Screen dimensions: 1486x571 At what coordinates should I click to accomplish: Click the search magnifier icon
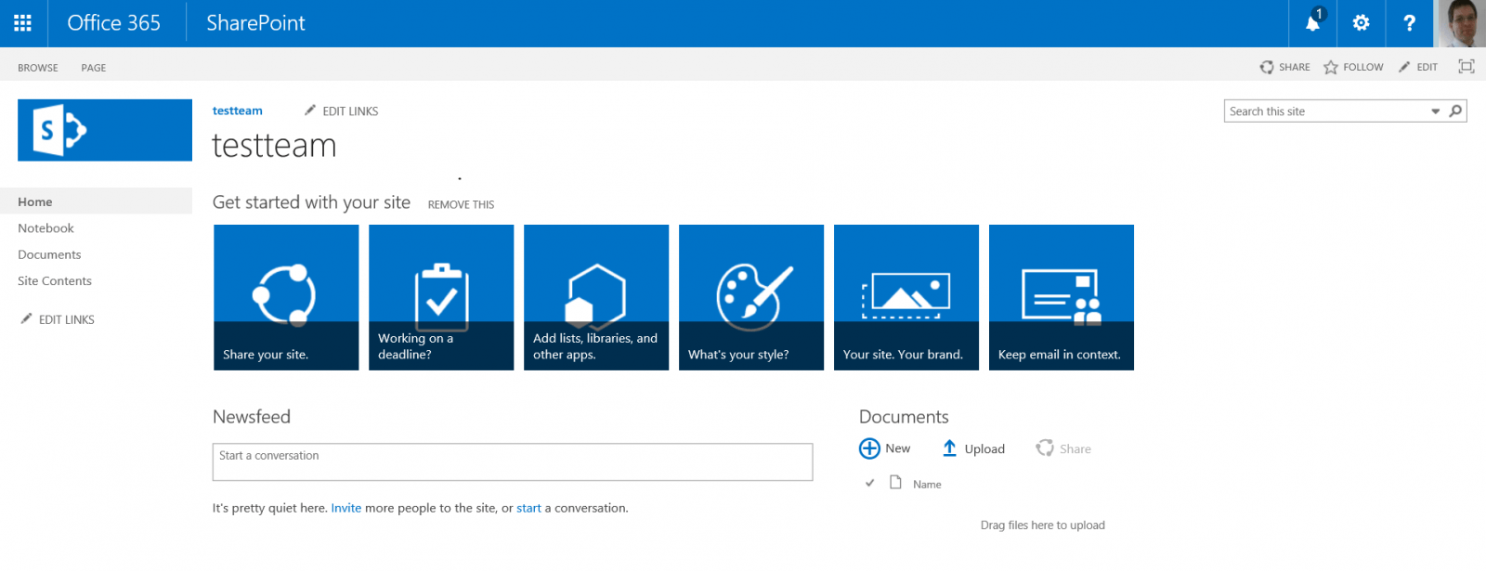coord(1455,111)
